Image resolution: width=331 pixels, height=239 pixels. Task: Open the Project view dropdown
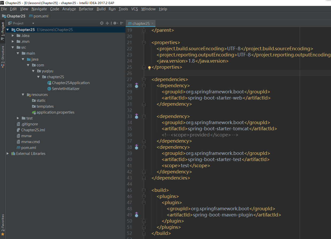[33, 23]
